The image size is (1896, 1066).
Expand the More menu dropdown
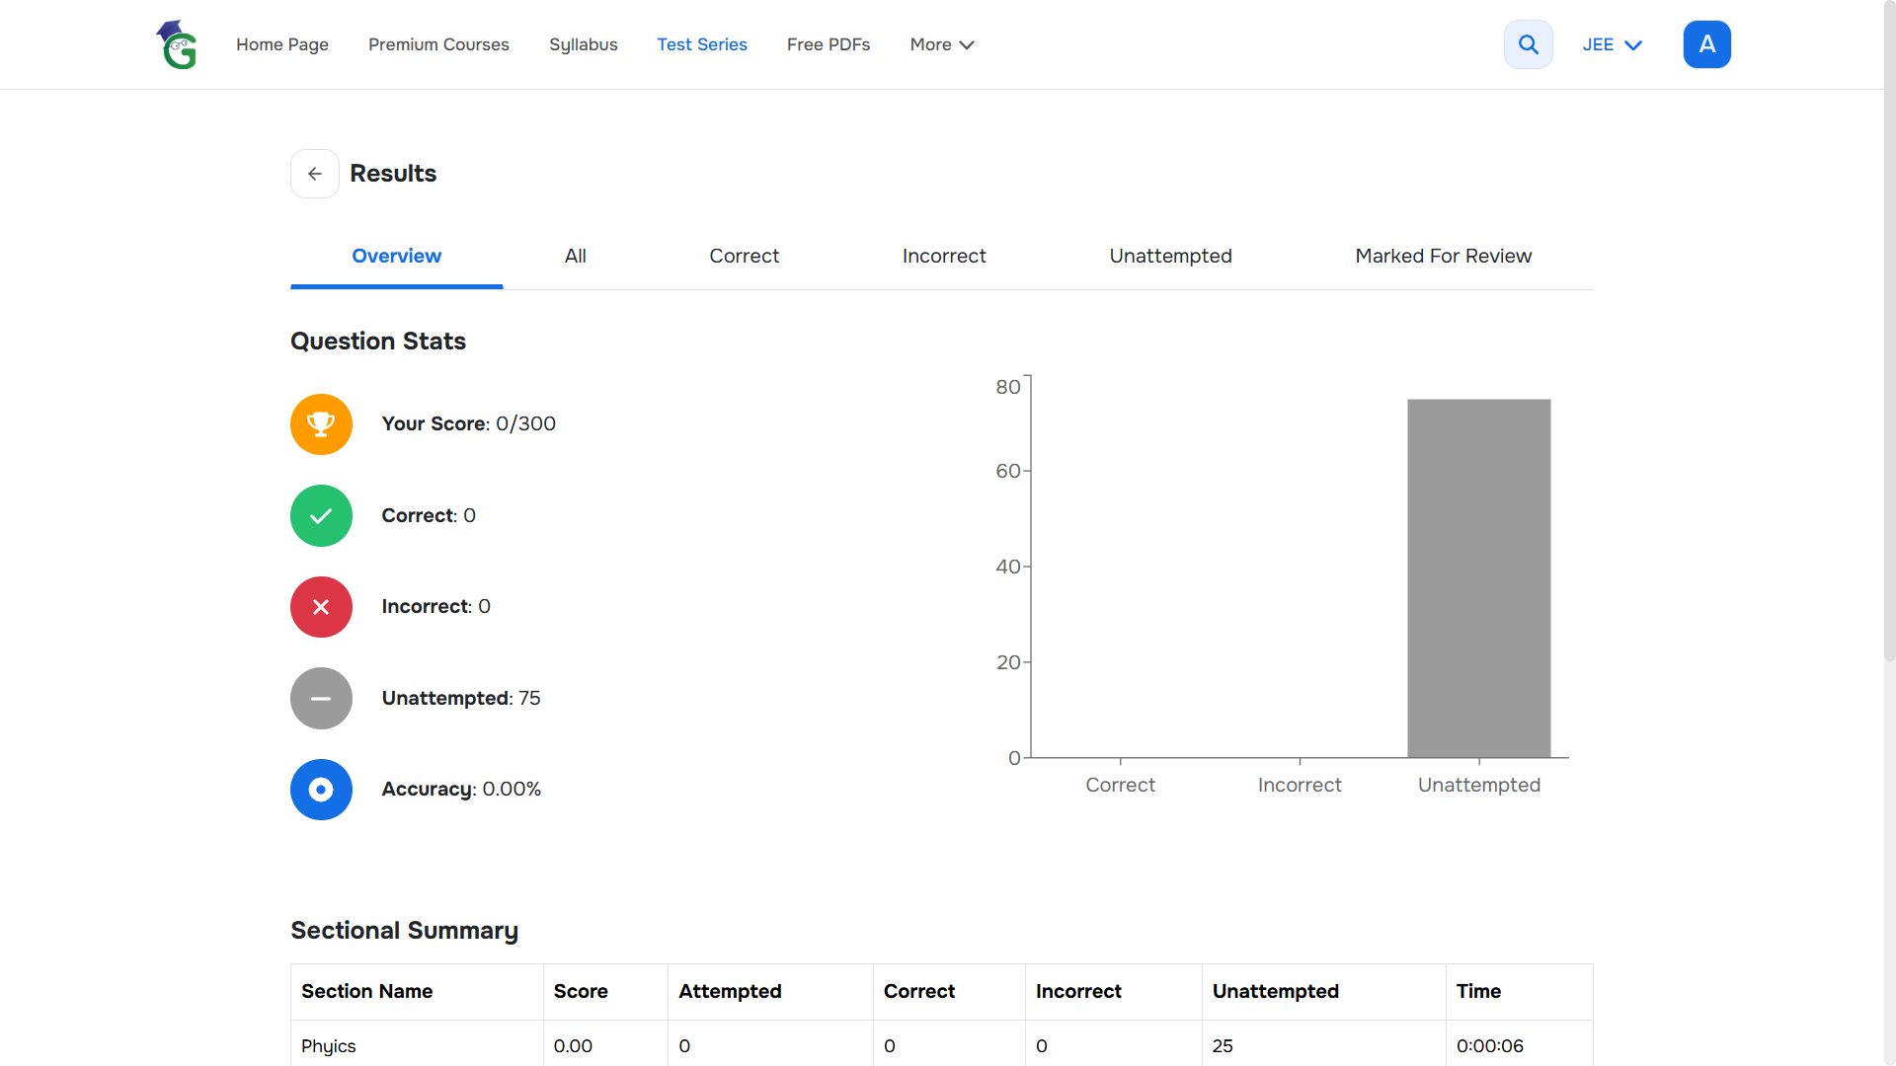942,44
